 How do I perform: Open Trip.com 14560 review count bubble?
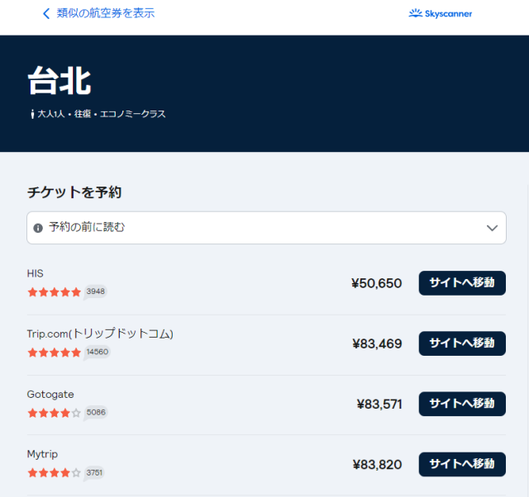tap(97, 352)
